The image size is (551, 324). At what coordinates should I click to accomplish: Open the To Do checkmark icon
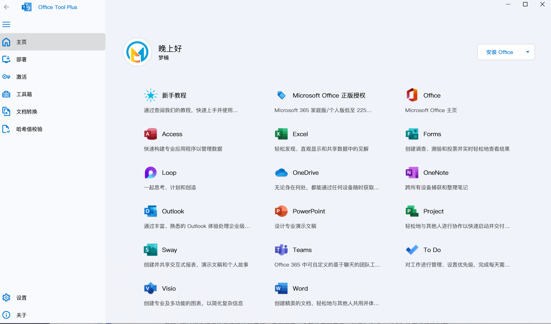click(412, 250)
